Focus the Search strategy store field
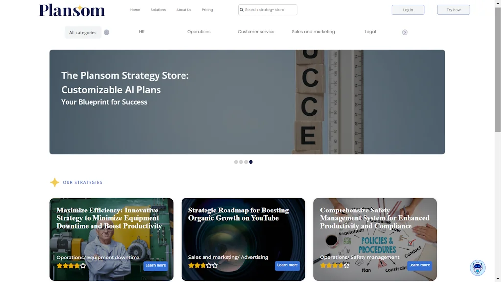 tap(268, 10)
